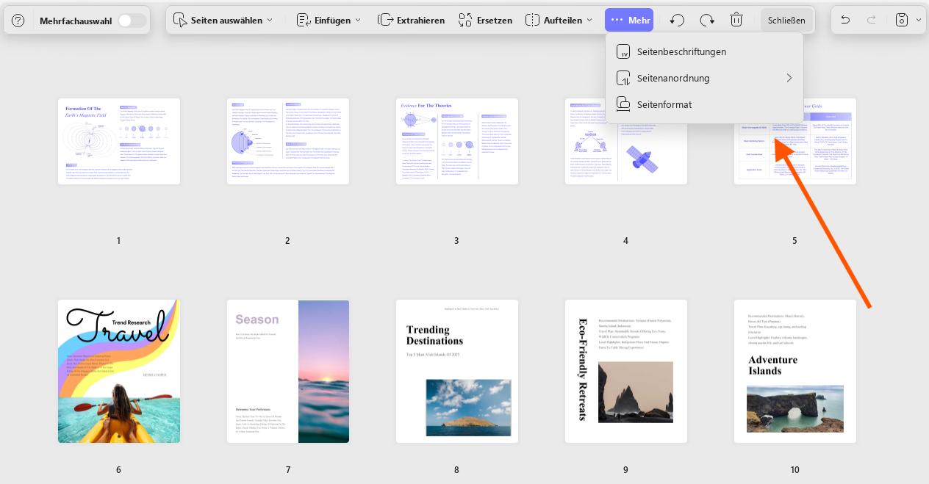Select page 7 Season thumbnail
This screenshot has width=929, height=484.
(x=288, y=371)
